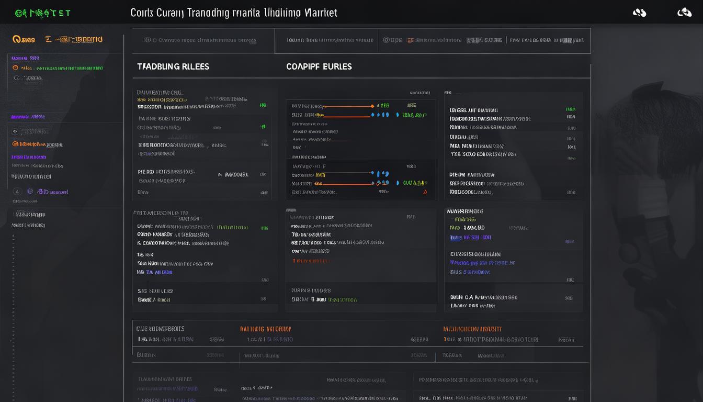703x402 pixels.
Task: Switch to the COAPIPF EURLES tab
Action: 319,66
